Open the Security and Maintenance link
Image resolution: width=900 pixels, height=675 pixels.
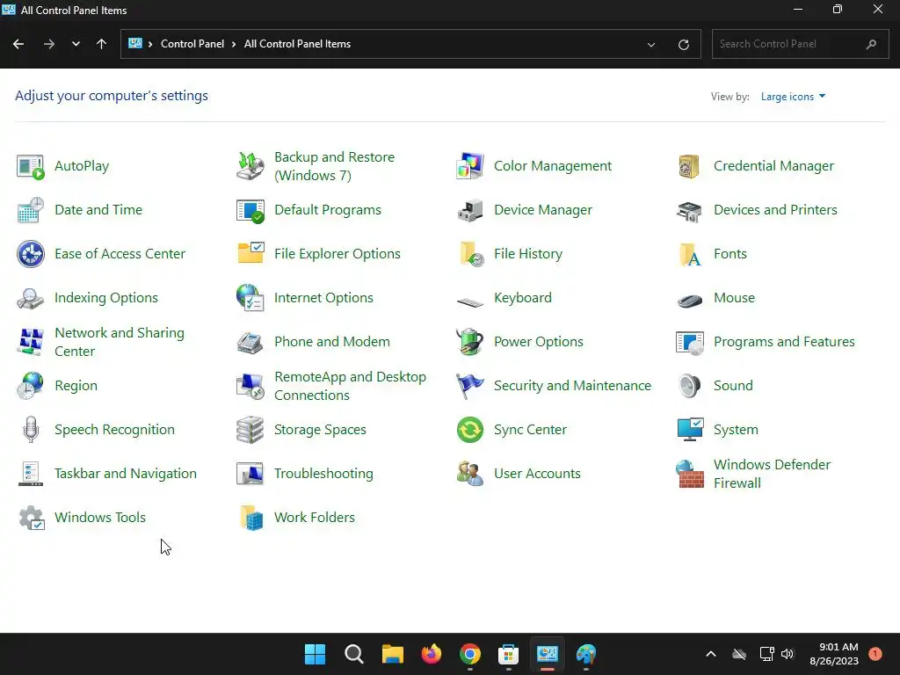pyautogui.click(x=572, y=386)
